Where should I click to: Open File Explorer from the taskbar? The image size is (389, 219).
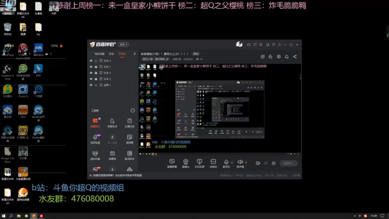point(18,216)
